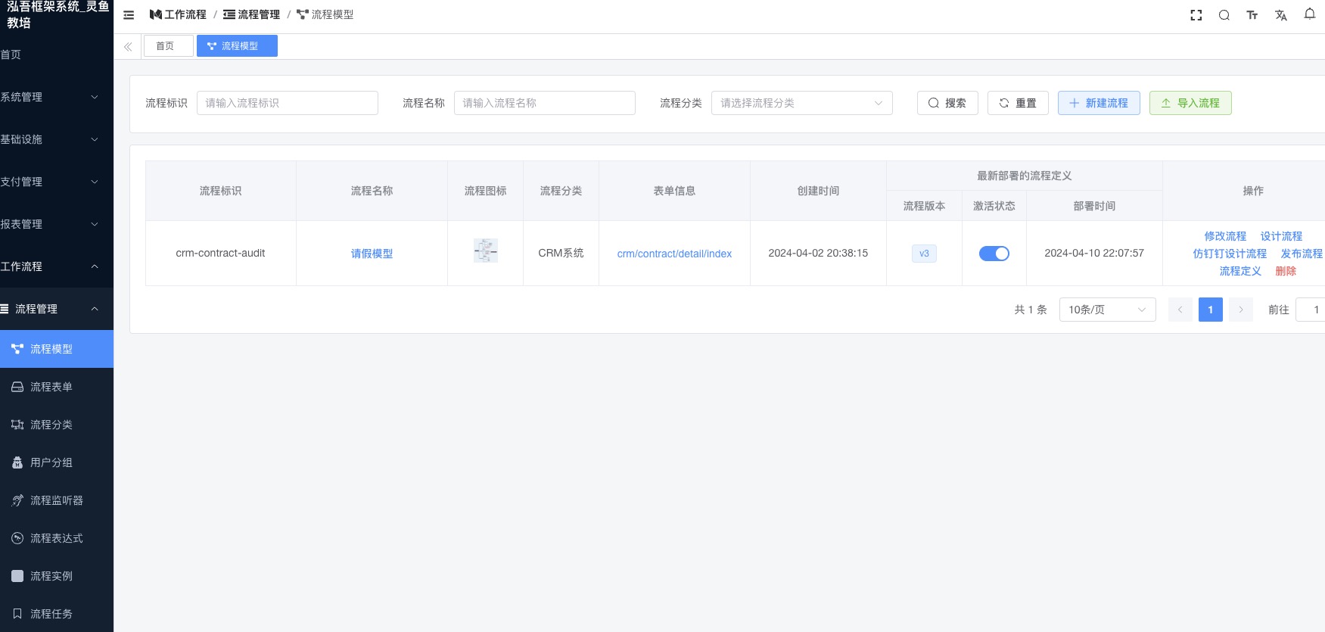Click the 搜索 button

click(x=947, y=103)
